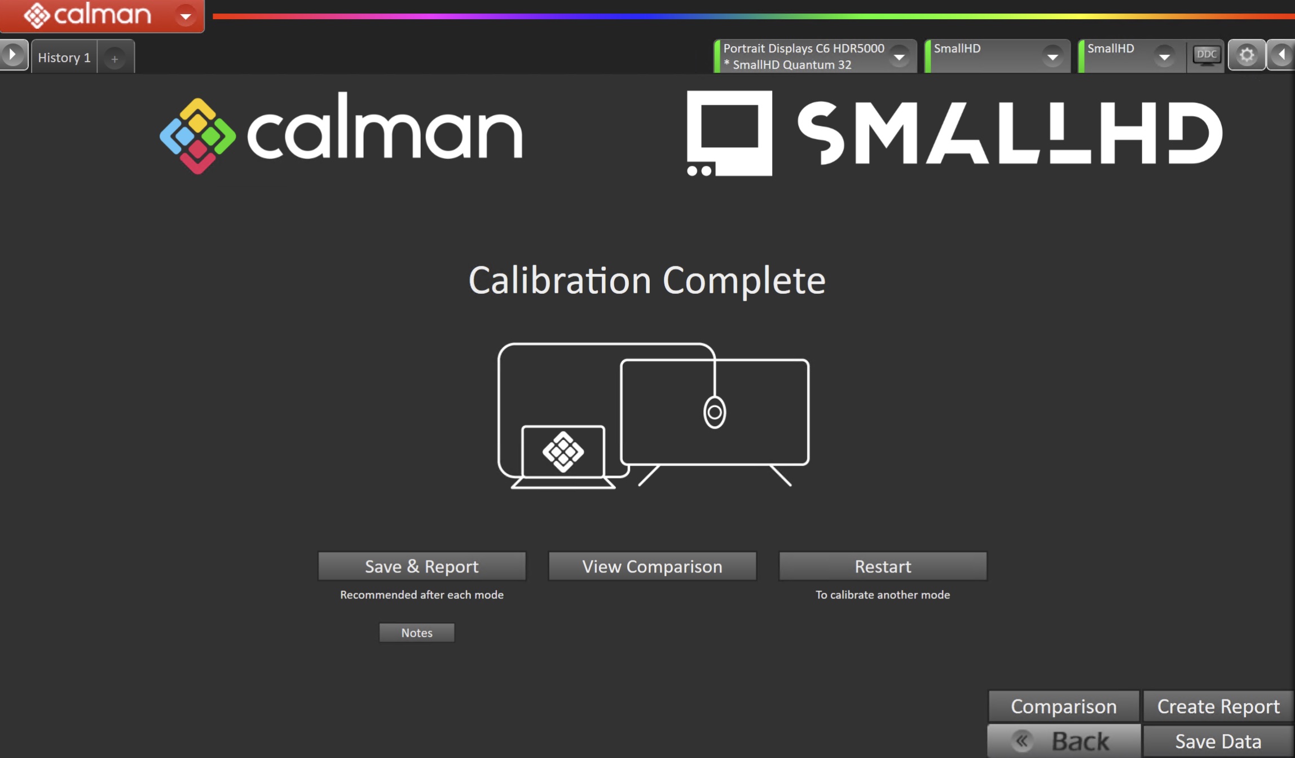The height and width of the screenshot is (758, 1295).
Task: Add new history tab with plus icon
Action: coord(114,58)
